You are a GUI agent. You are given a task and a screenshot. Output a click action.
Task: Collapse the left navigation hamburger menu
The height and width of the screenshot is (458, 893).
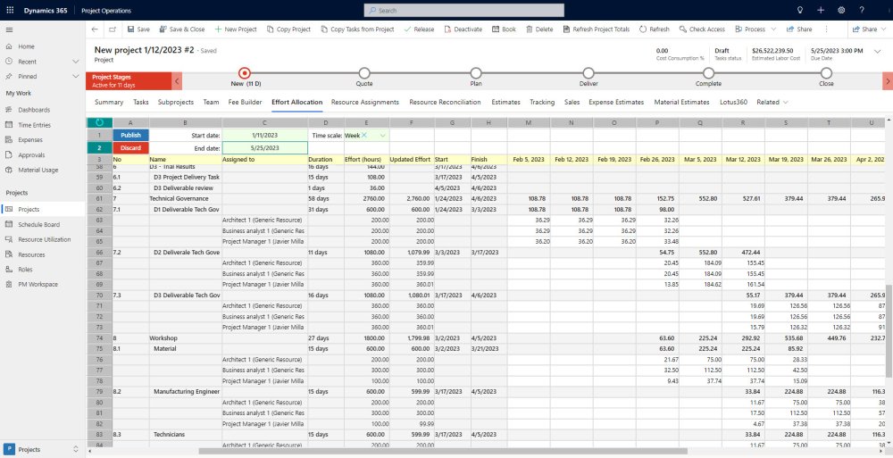point(9,29)
